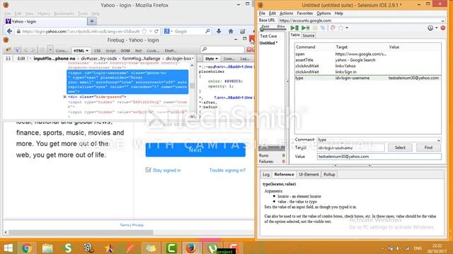Screen dimensions: 453x254
Task: Expand the div hide-passwd node
Action: pyautogui.click(x=64, y=97)
